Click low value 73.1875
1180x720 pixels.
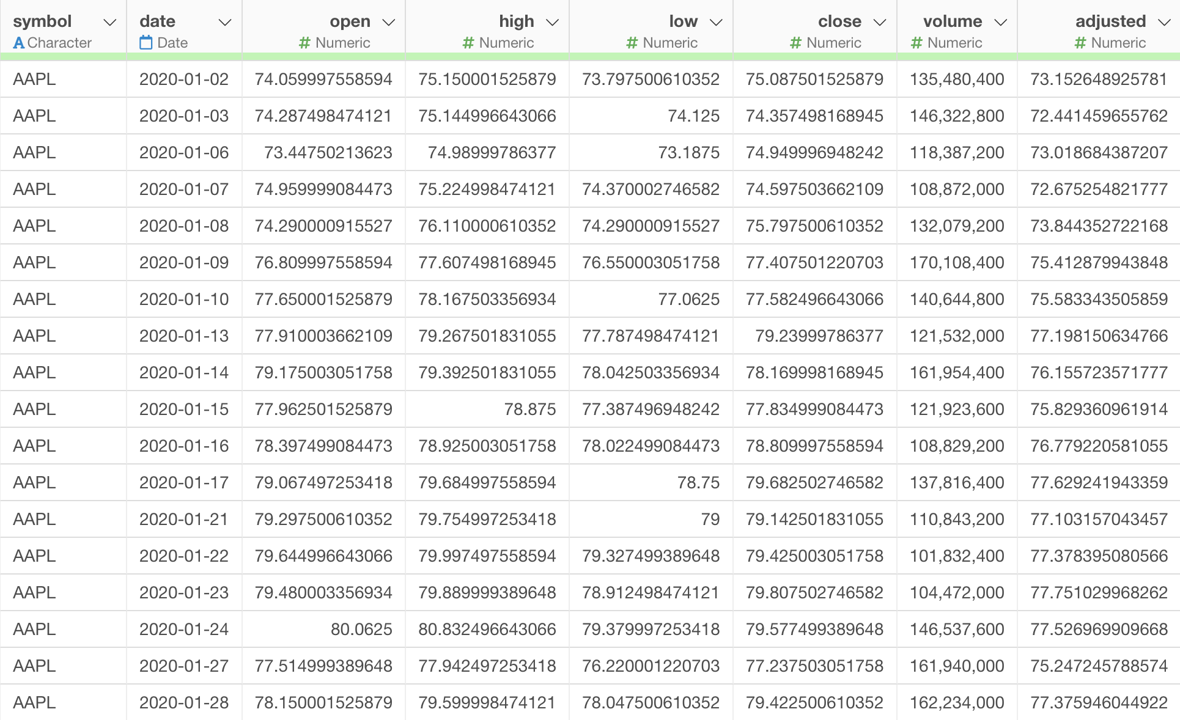pyautogui.click(x=689, y=153)
